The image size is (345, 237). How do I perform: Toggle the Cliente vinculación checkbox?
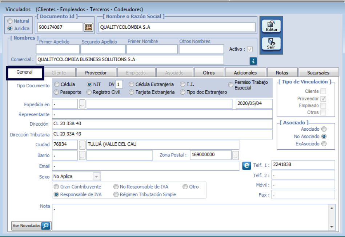[x=323, y=91]
